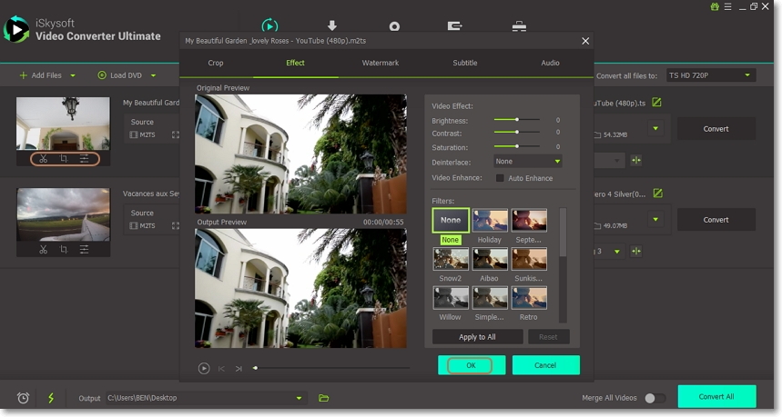This screenshot has width=782, height=417.
Task: Click the scissors trim icon on first video
Action: (x=43, y=159)
